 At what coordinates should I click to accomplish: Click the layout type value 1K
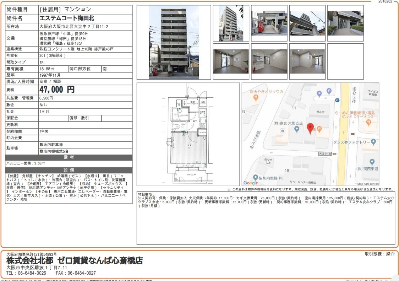[x=42, y=62]
